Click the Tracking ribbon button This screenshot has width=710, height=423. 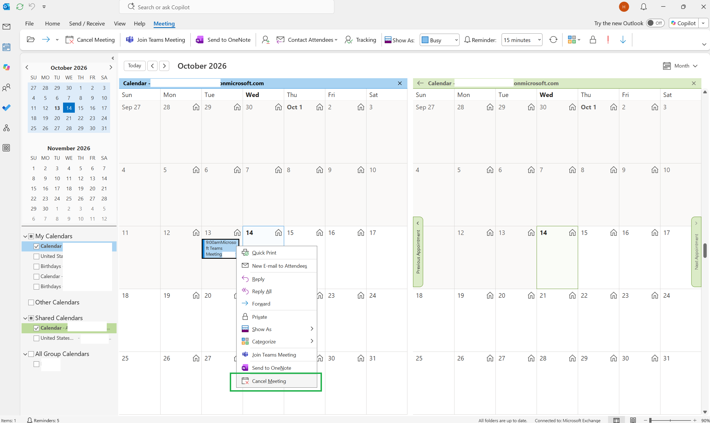click(360, 40)
